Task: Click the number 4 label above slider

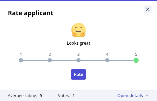Action: (107, 55)
